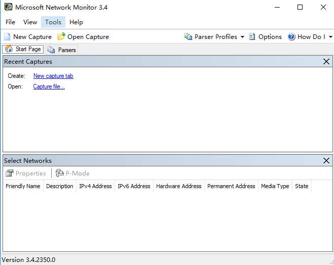Click the Version 3.4.2350.0 status text

[28, 259]
